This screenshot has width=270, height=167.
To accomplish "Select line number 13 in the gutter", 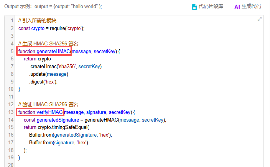I will pyautogui.click(x=11, y=112).
